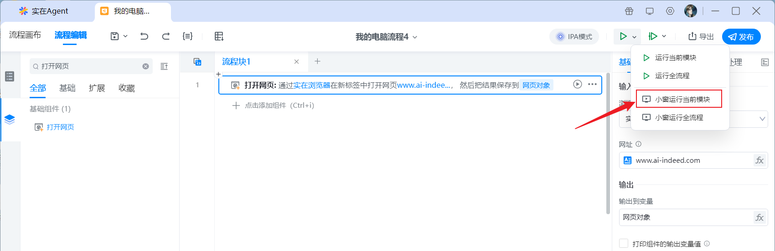775x251 pixels.
Task: Click 点击添加组件 to add a component
Action: [274, 105]
